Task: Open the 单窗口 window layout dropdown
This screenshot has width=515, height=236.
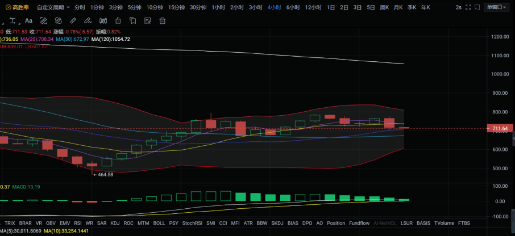Action: point(496,7)
